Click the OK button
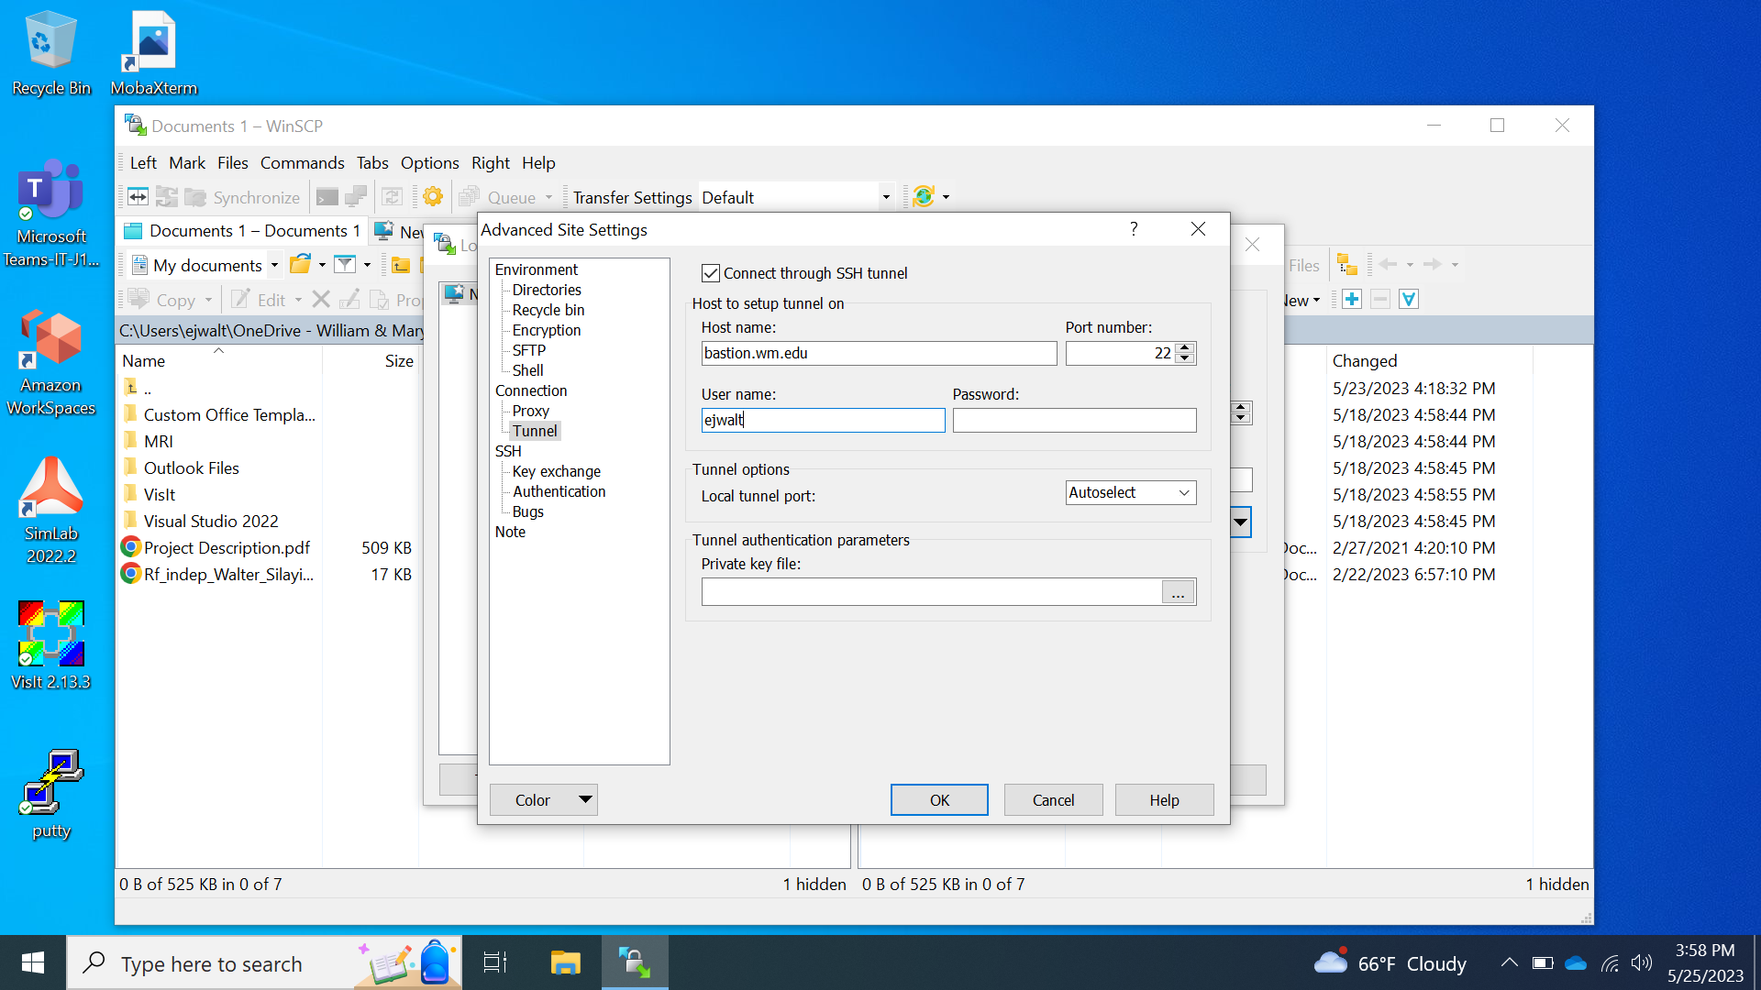The height and width of the screenshot is (990, 1761). [x=939, y=800]
